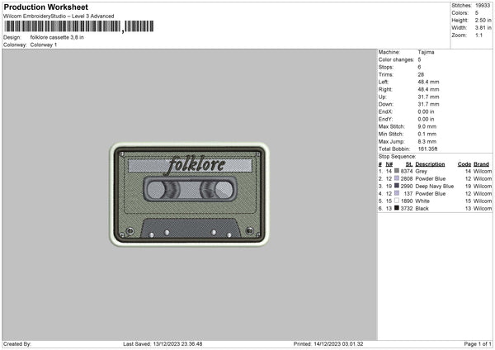Click the Trims value 28
The image size is (495, 350).
click(x=421, y=74)
